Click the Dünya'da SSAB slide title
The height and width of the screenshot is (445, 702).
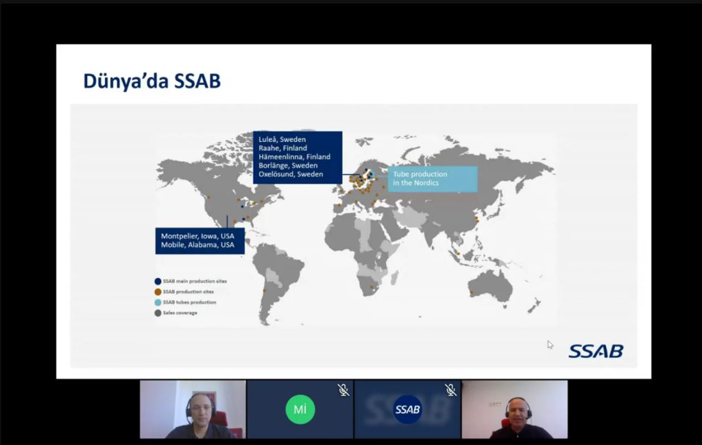152,81
